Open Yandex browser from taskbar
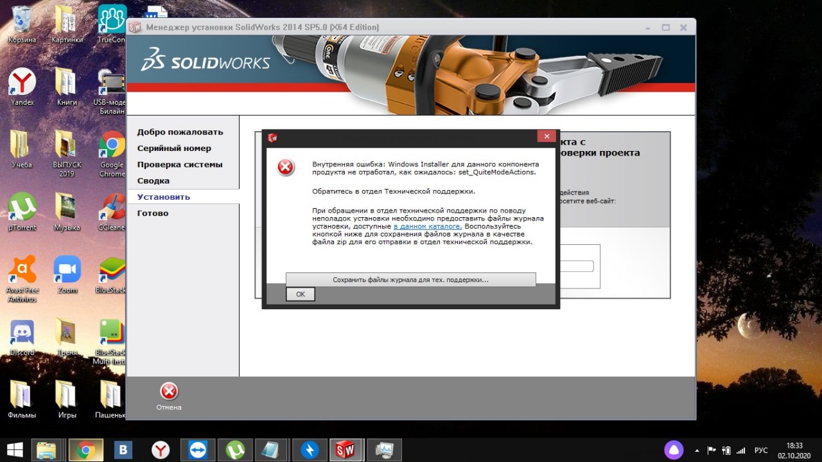 point(160,450)
